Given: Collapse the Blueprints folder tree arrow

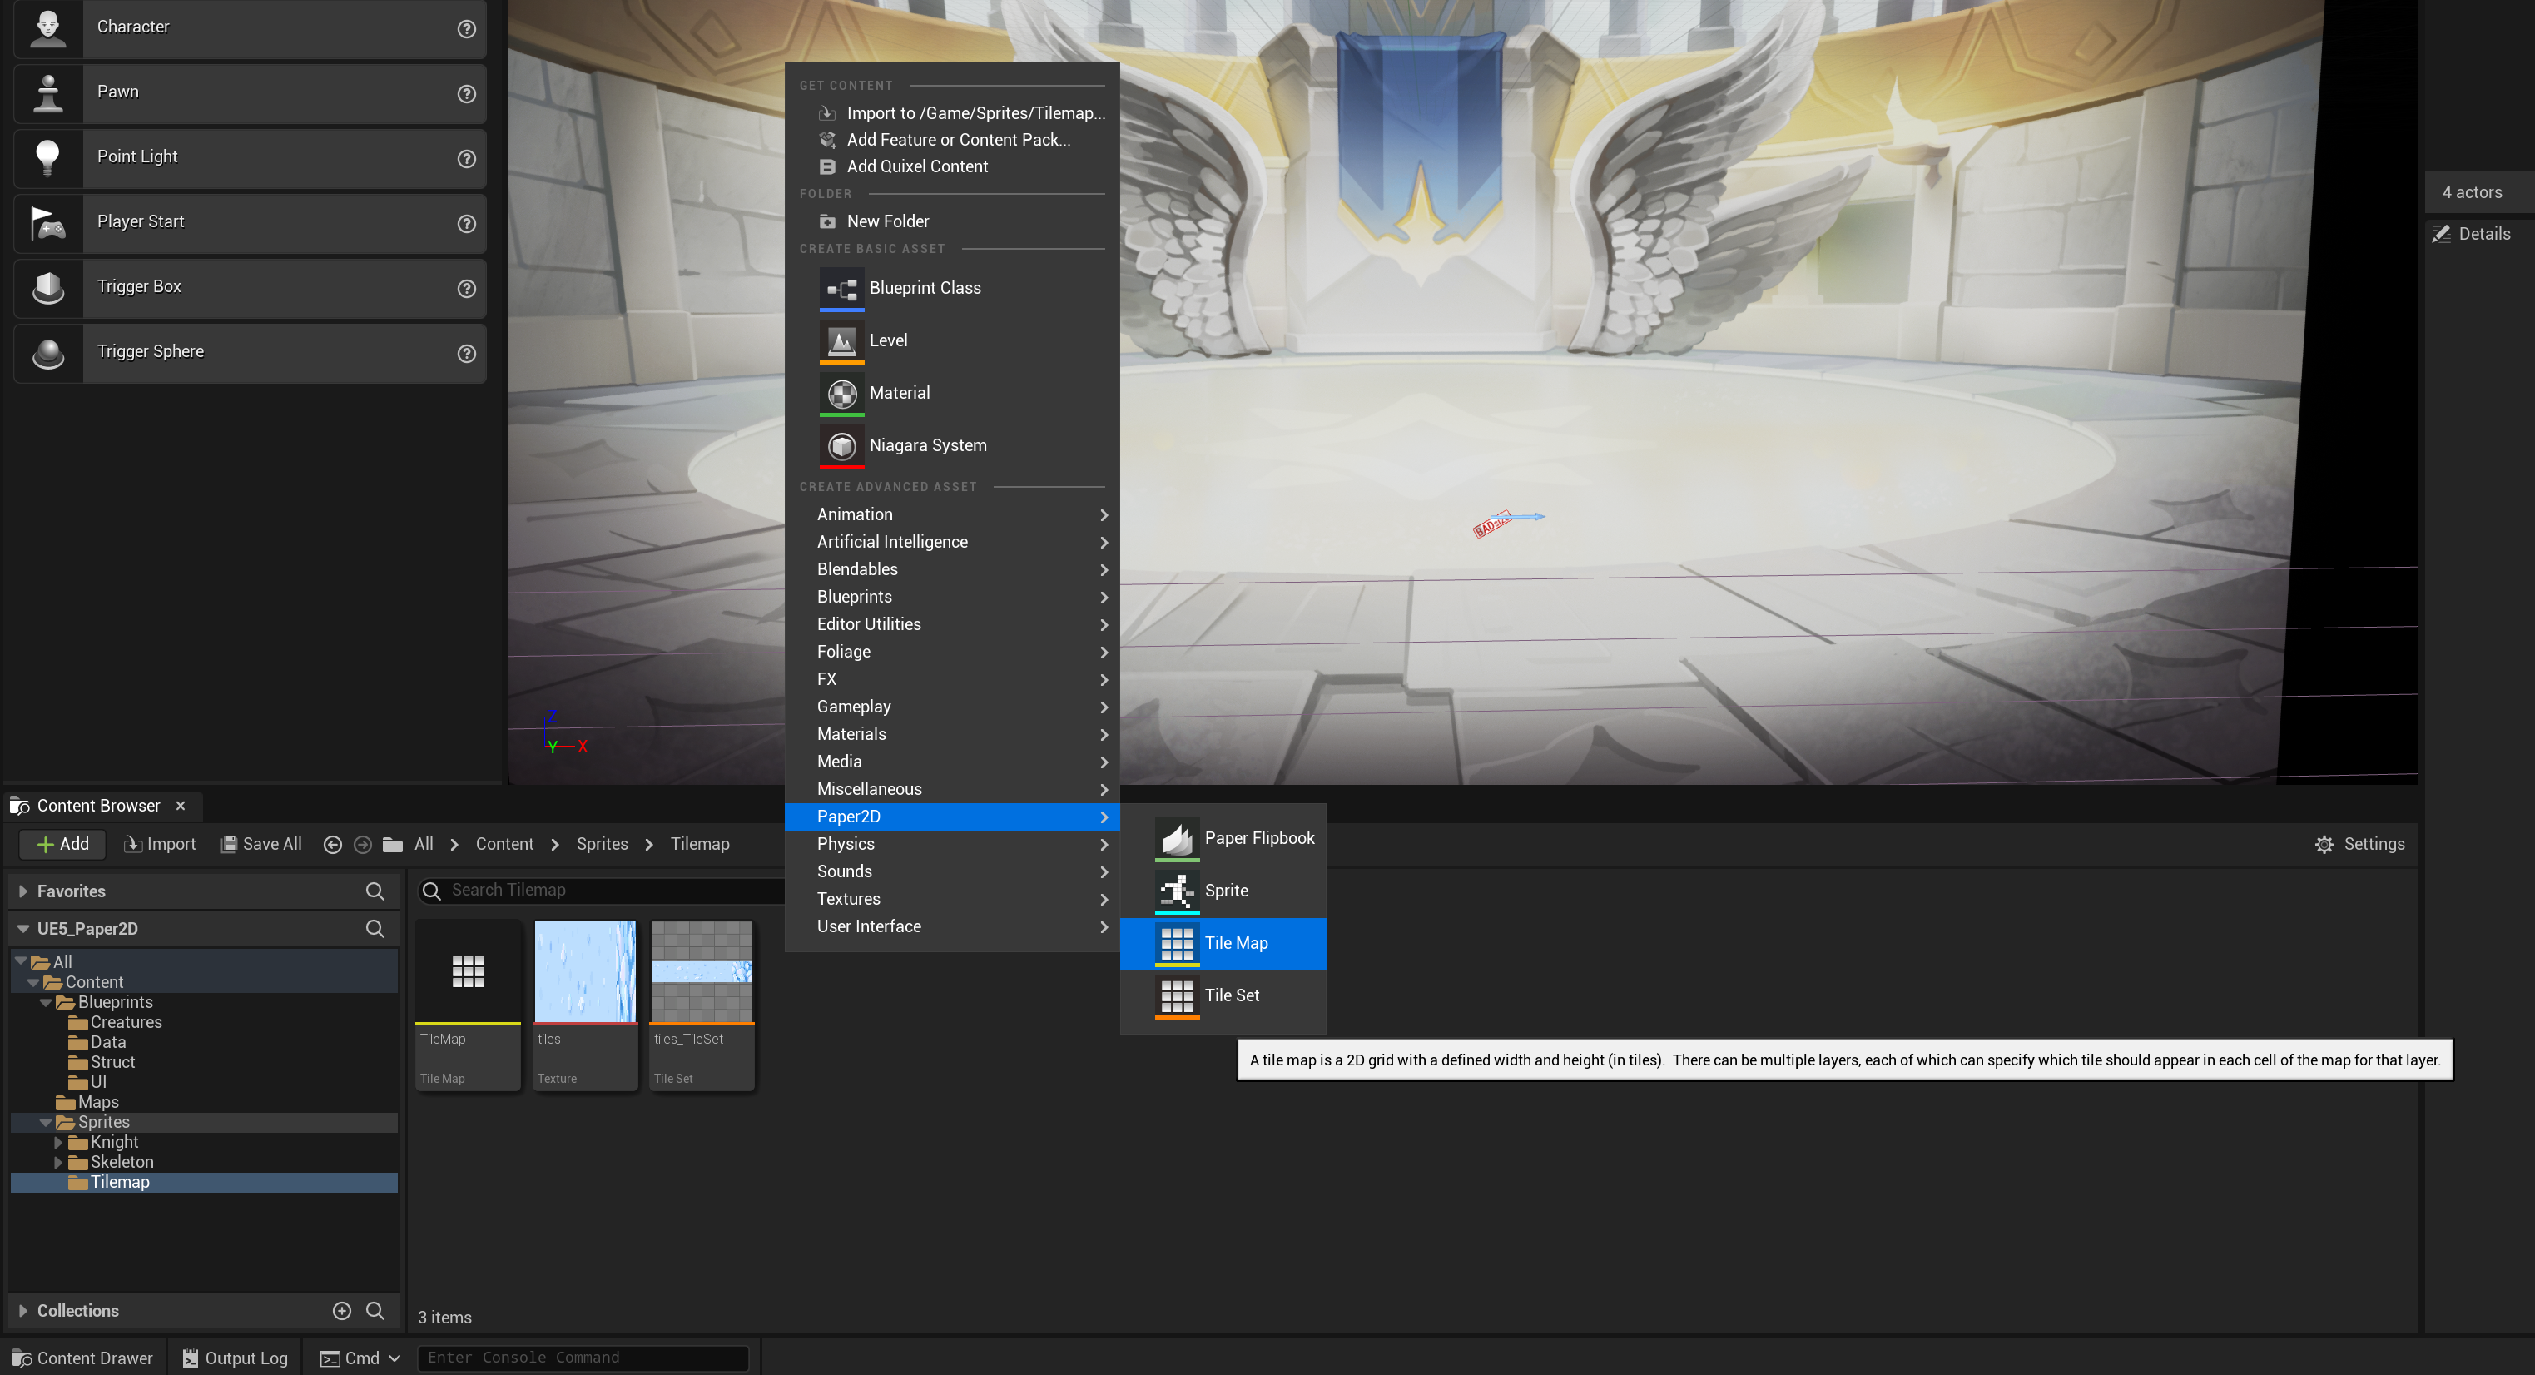Looking at the screenshot, I should (45, 1002).
